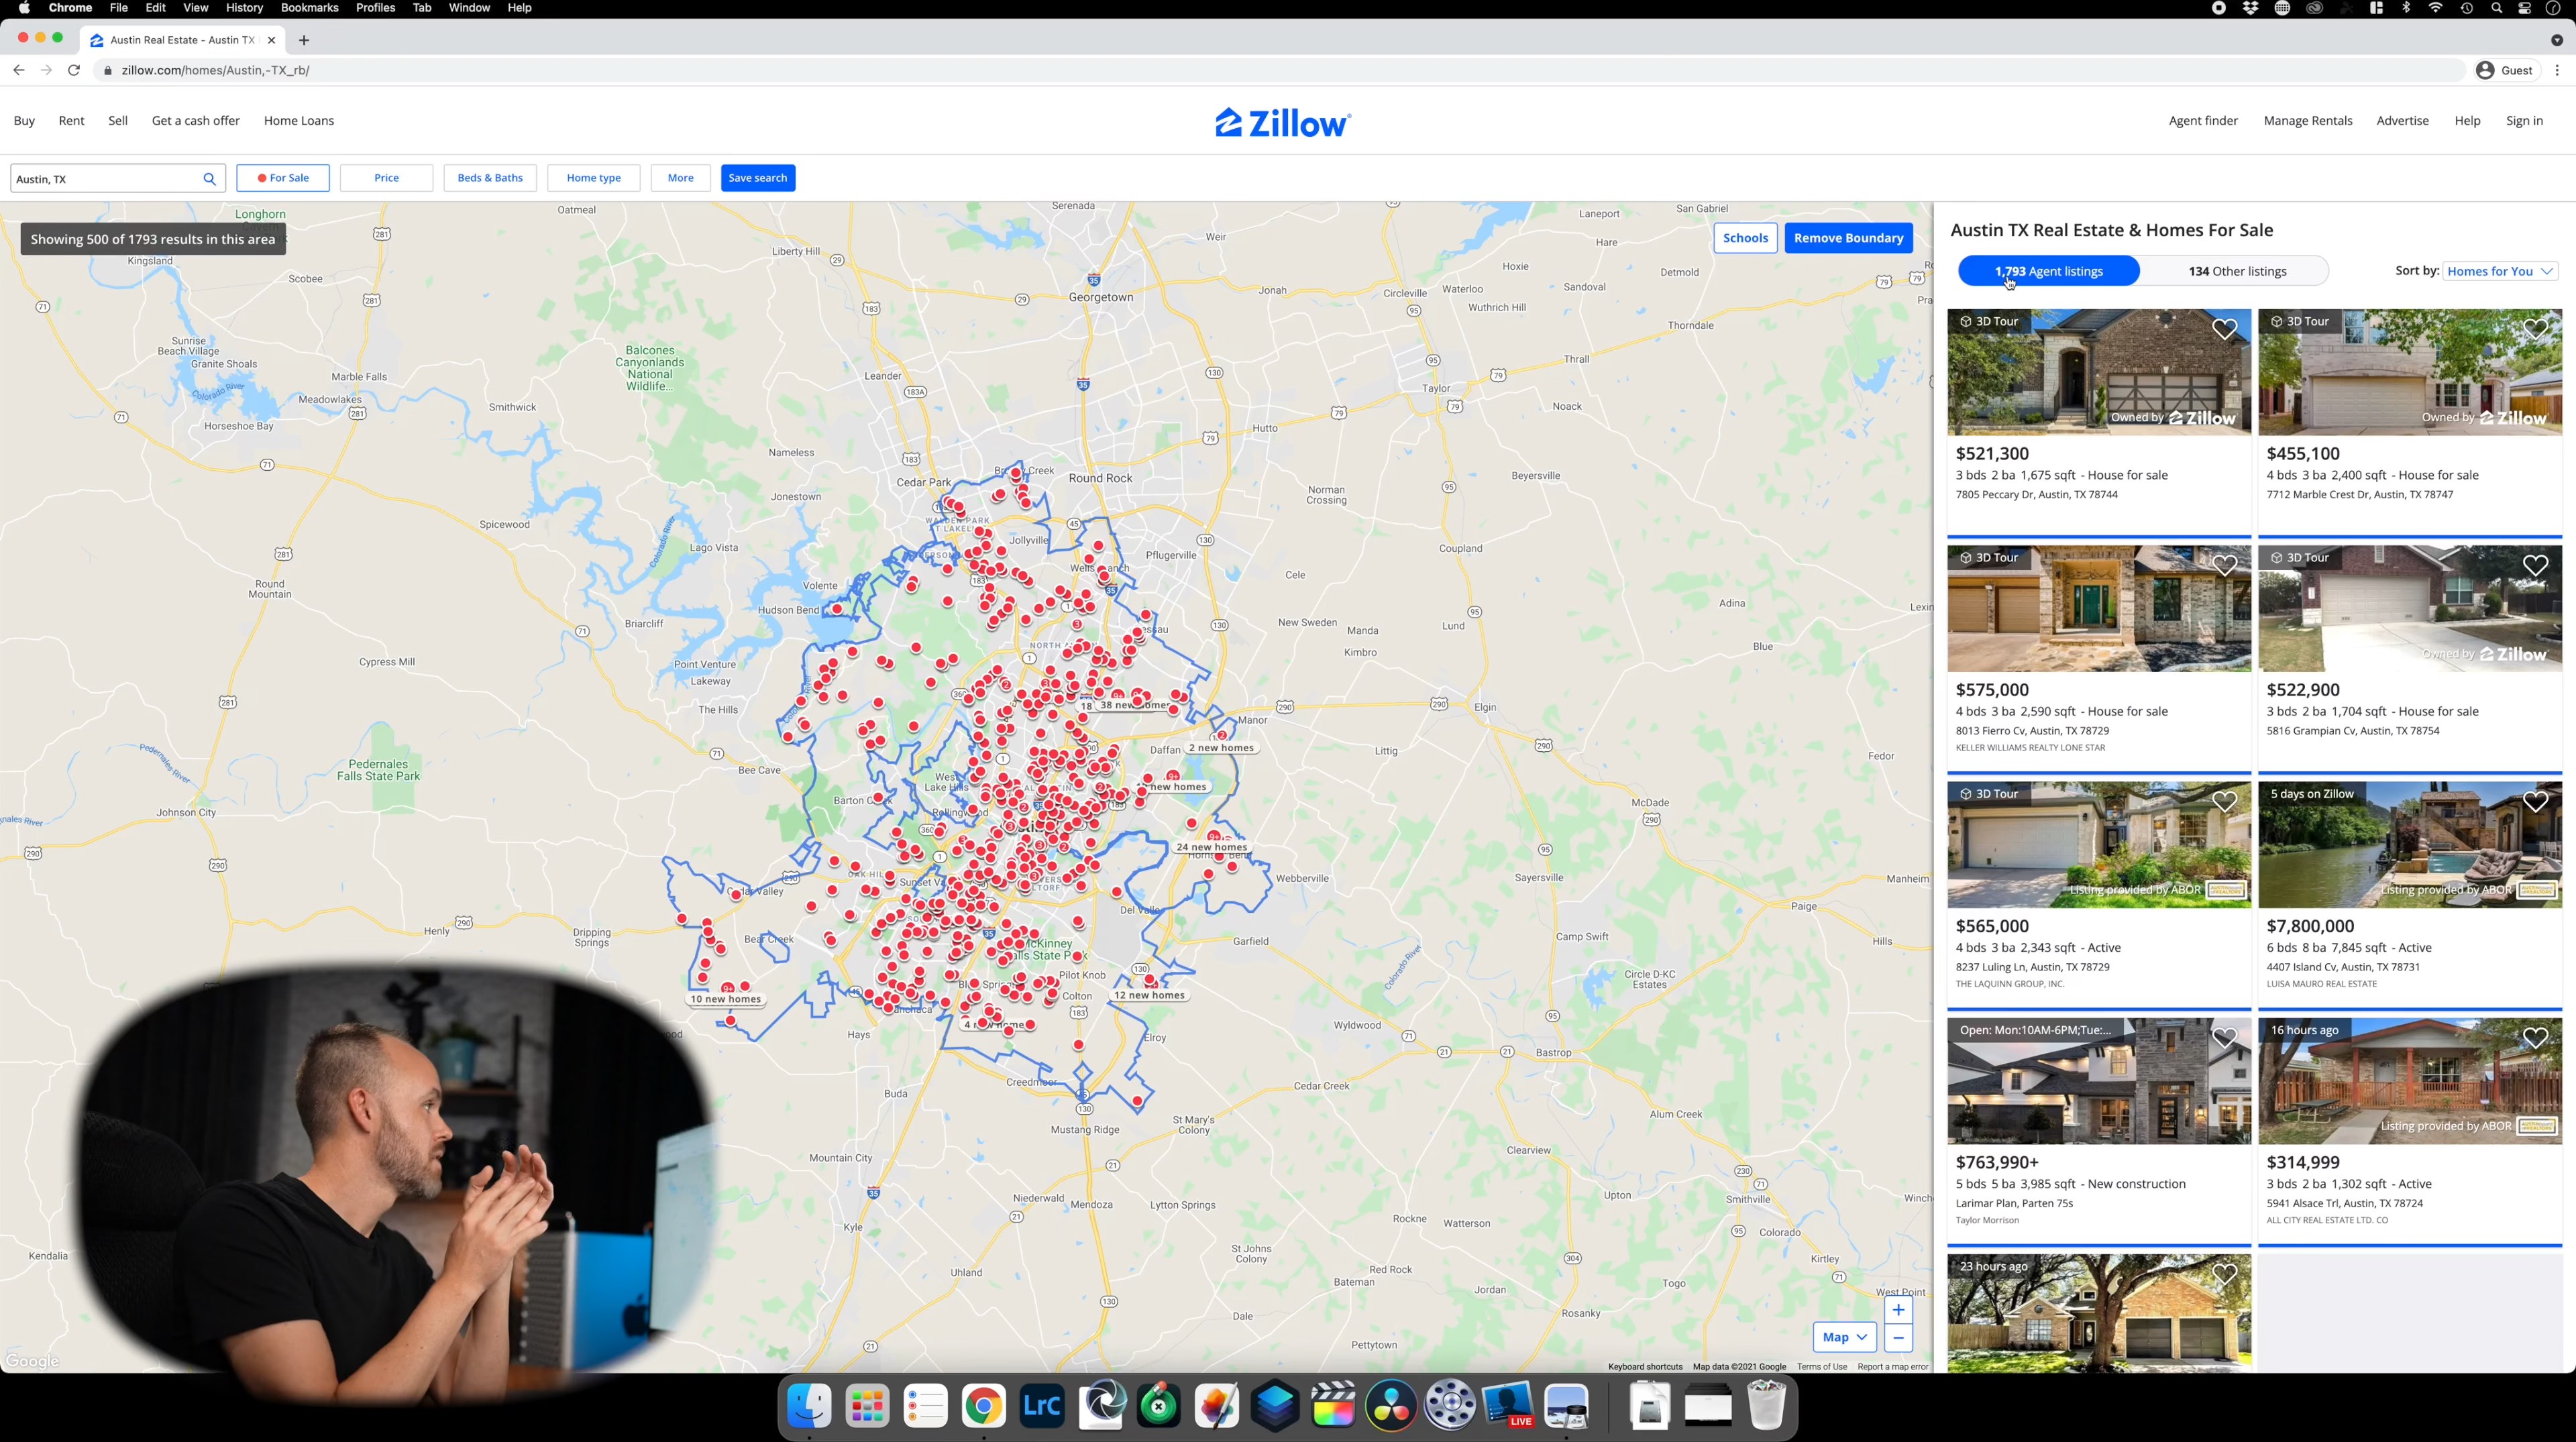Save the $763,990+ Larimar Plan listing
The width and height of the screenshot is (2576, 1442).
(2224, 1038)
